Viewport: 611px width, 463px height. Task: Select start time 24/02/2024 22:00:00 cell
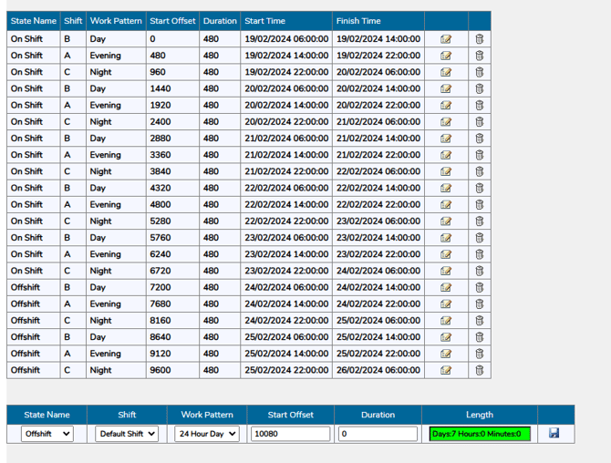pos(286,321)
